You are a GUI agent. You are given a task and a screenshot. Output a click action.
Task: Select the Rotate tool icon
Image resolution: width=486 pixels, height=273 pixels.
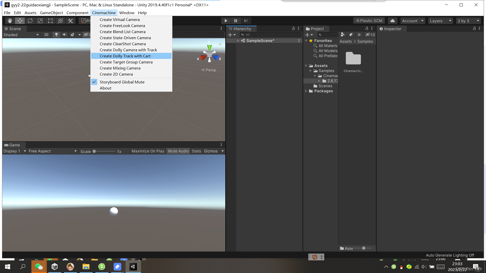pos(30,21)
